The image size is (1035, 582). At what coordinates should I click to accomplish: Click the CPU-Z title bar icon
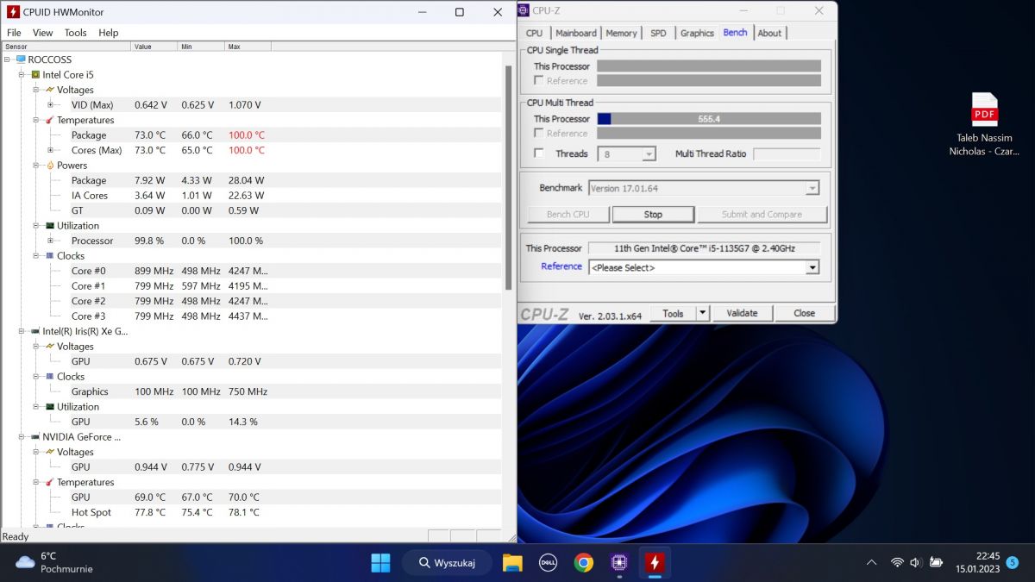(524, 10)
